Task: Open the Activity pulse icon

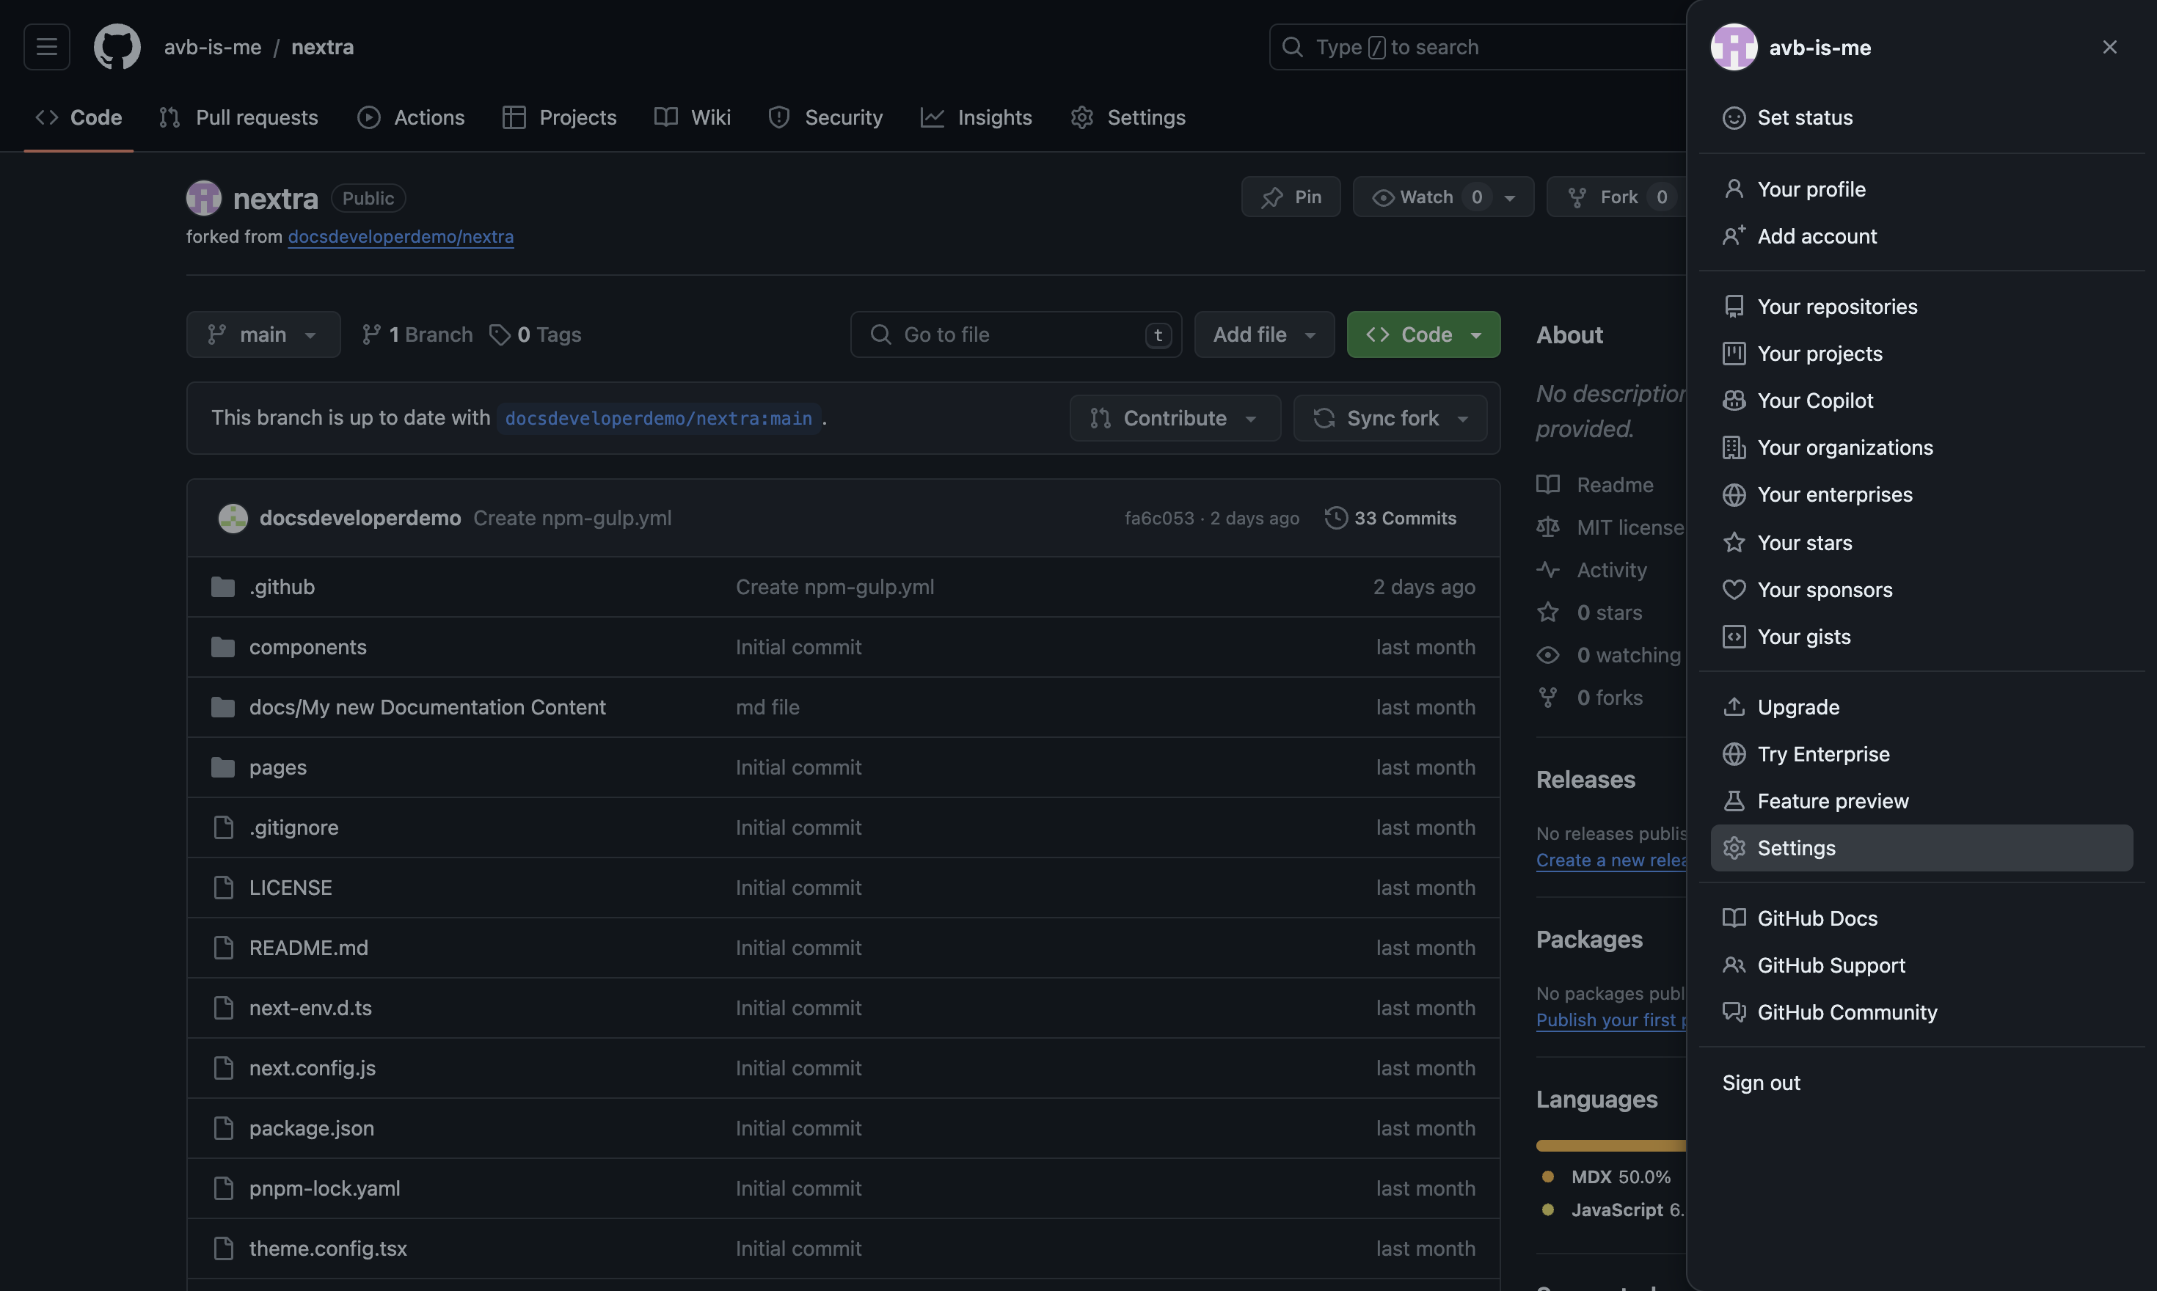Action: [1549, 570]
